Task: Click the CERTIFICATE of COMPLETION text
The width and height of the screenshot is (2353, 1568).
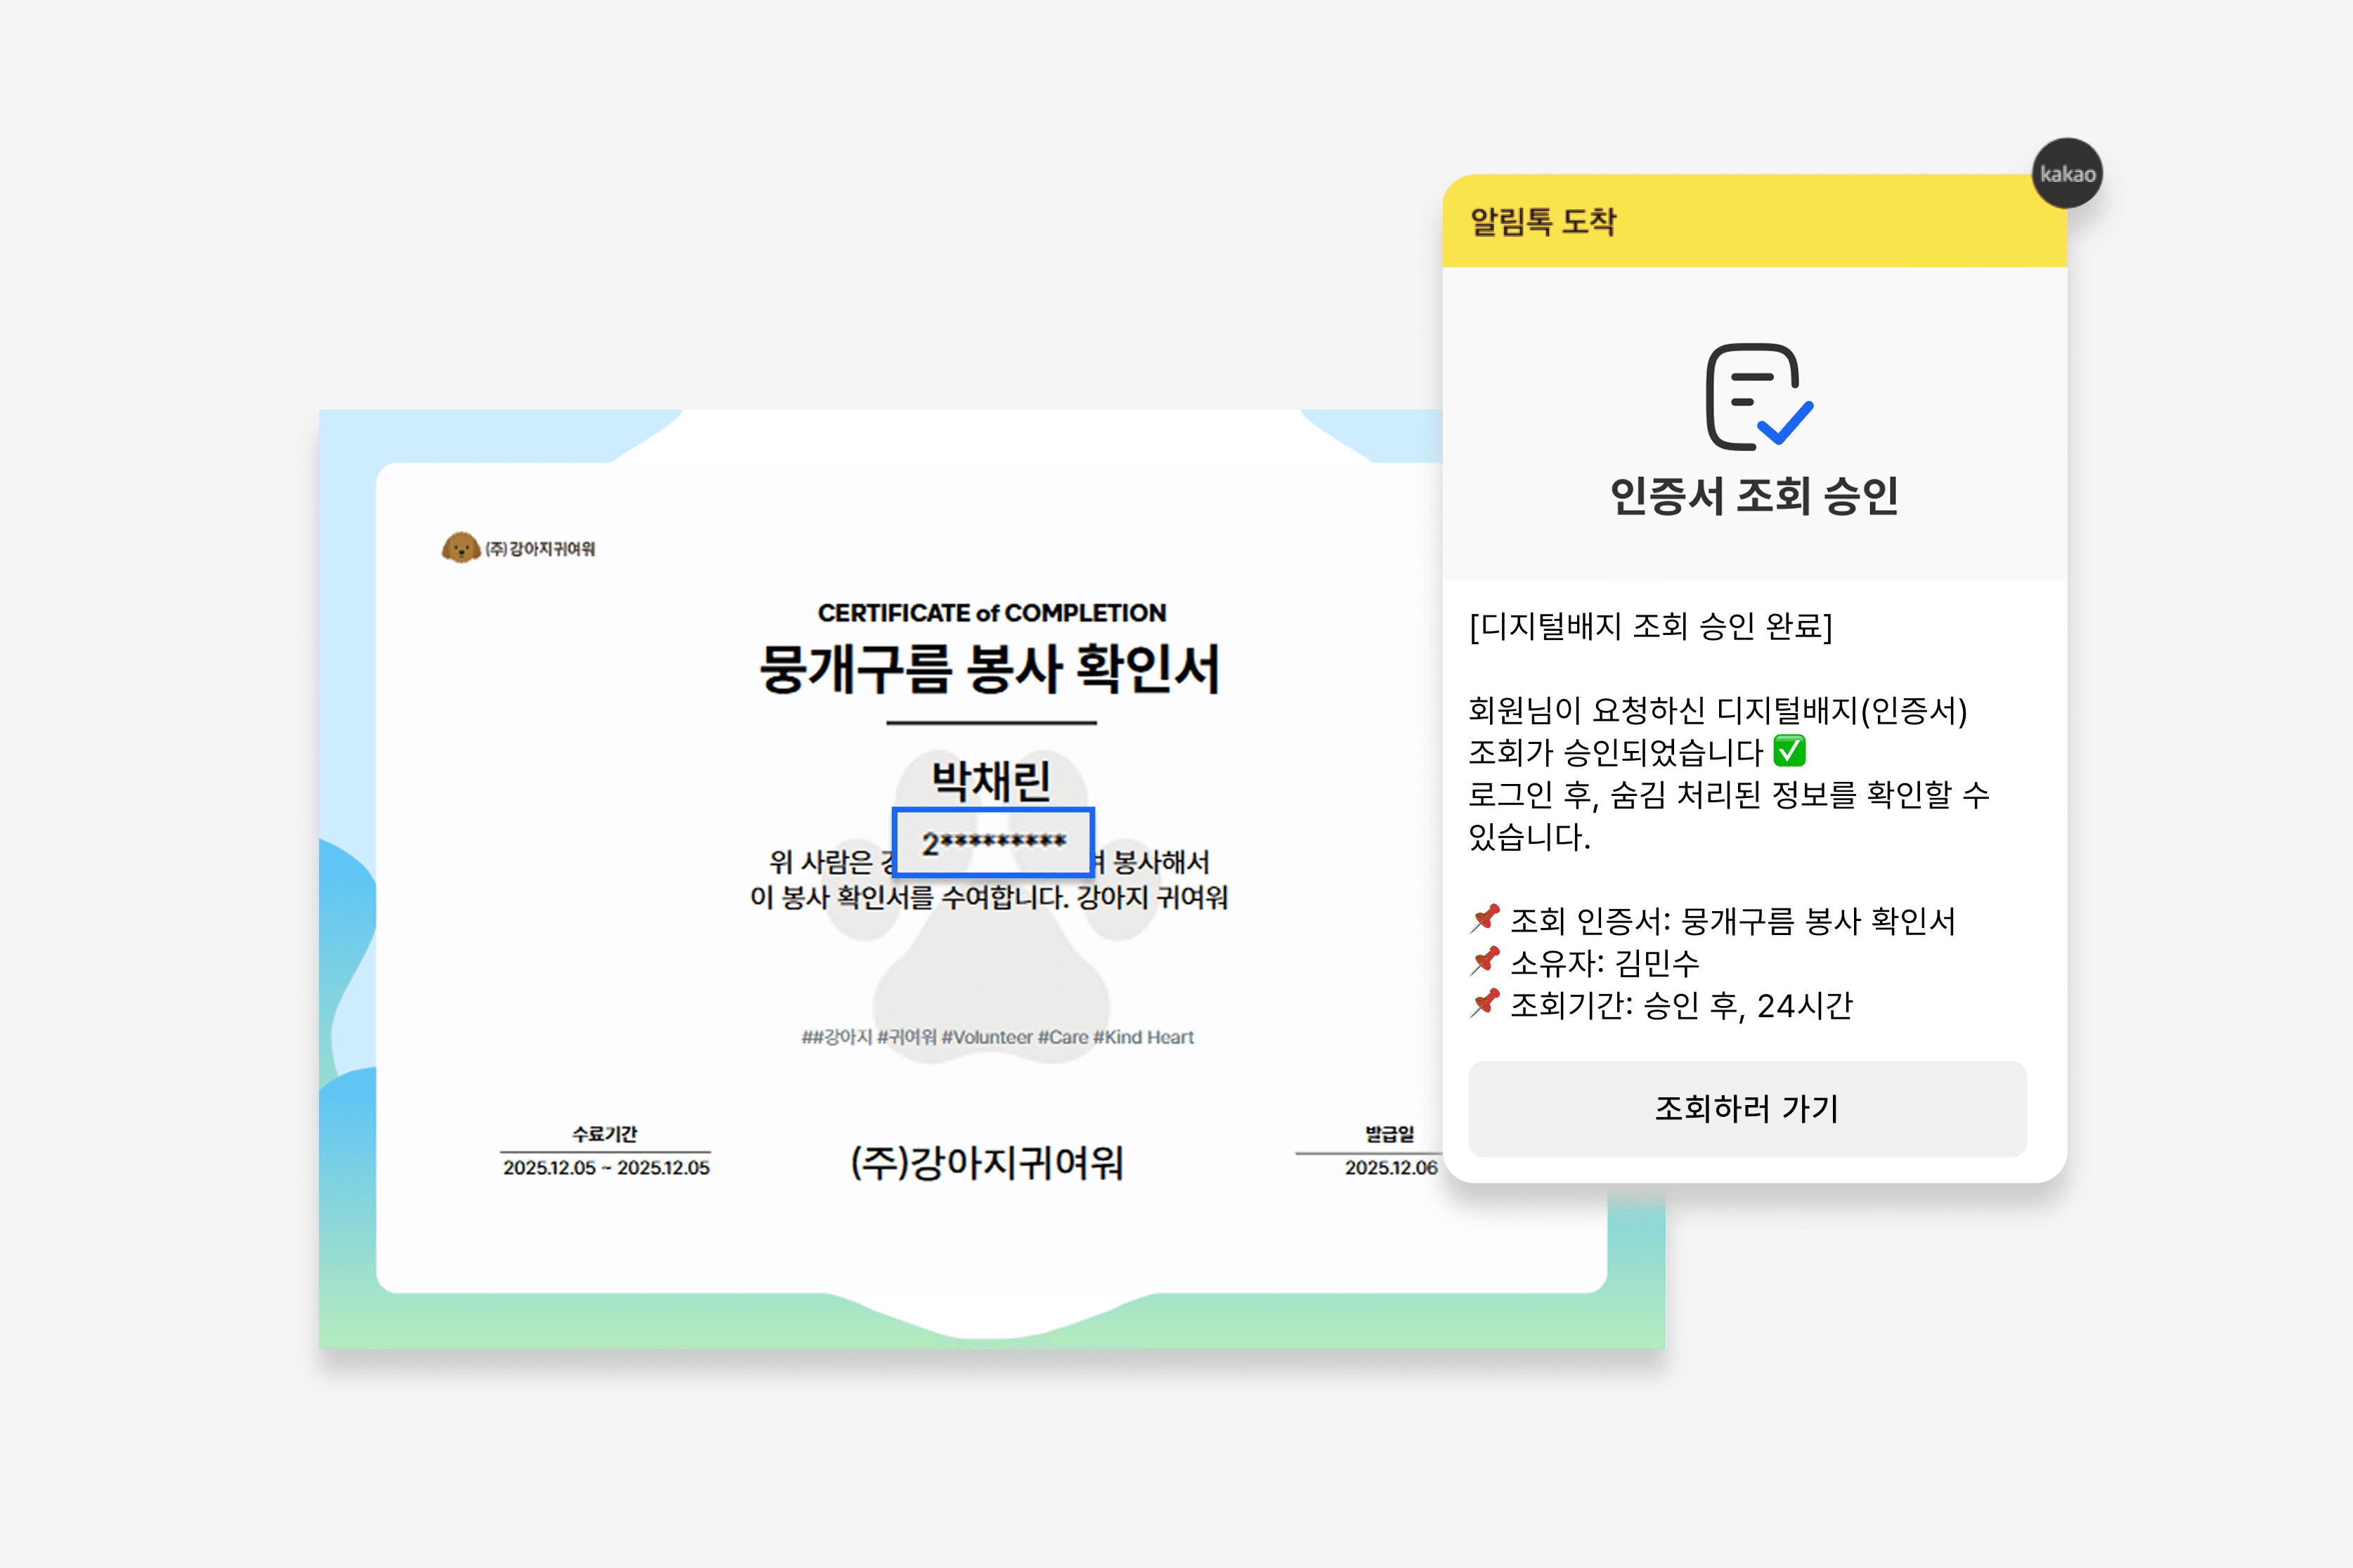Action: (x=992, y=613)
